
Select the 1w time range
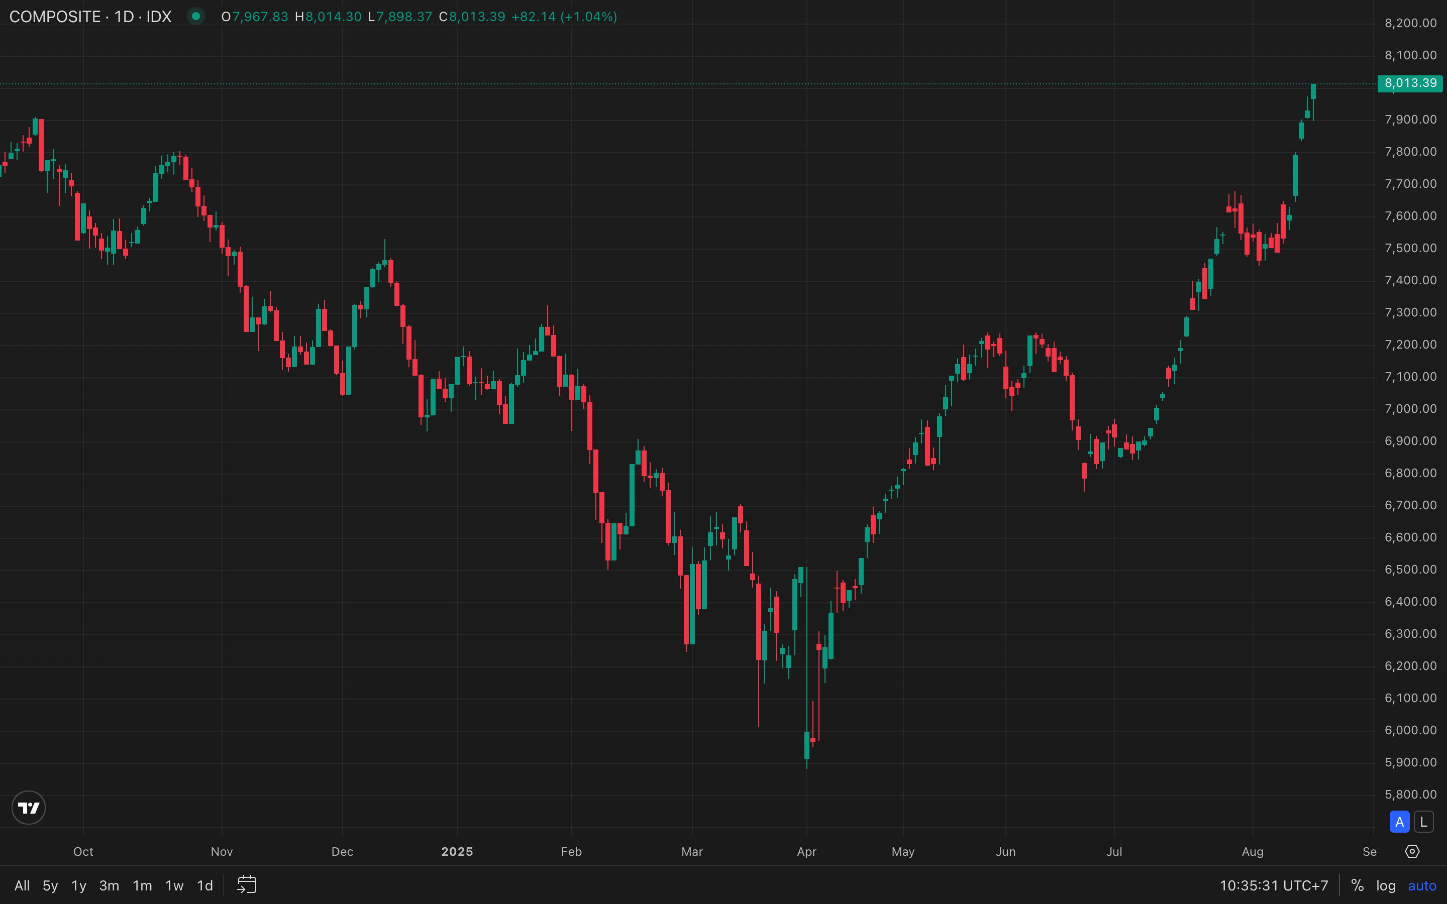[175, 885]
